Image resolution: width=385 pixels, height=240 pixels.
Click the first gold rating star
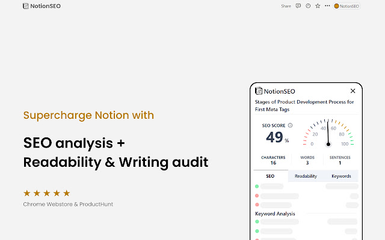26,193
